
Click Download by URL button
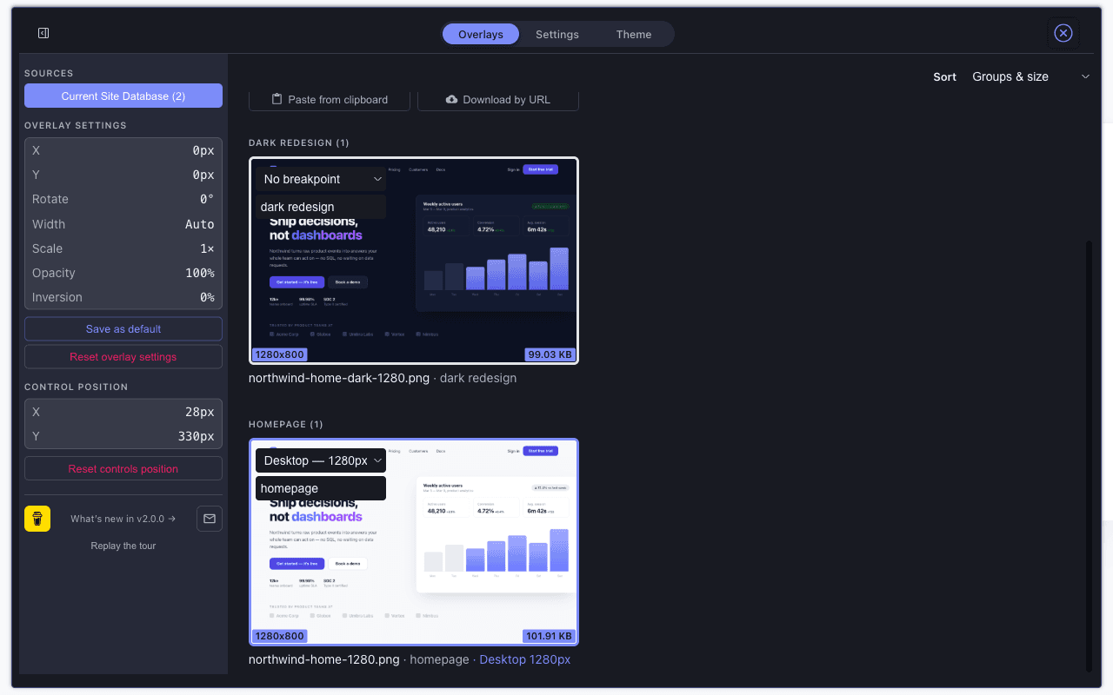(498, 99)
